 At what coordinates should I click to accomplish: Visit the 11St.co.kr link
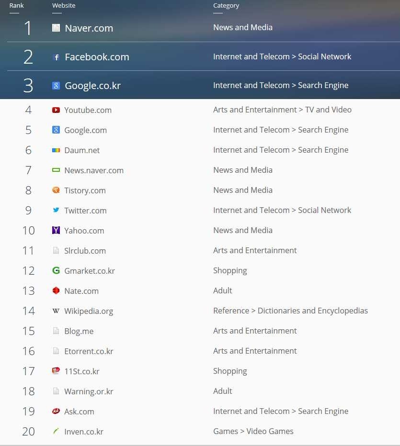coord(82,371)
